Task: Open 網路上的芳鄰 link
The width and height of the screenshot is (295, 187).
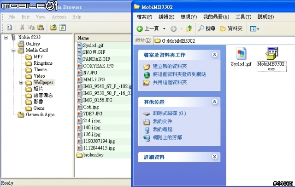Action: point(167,137)
